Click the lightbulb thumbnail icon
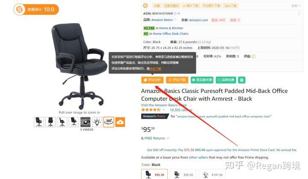This screenshot has height=179, width=308. [97, 122]
